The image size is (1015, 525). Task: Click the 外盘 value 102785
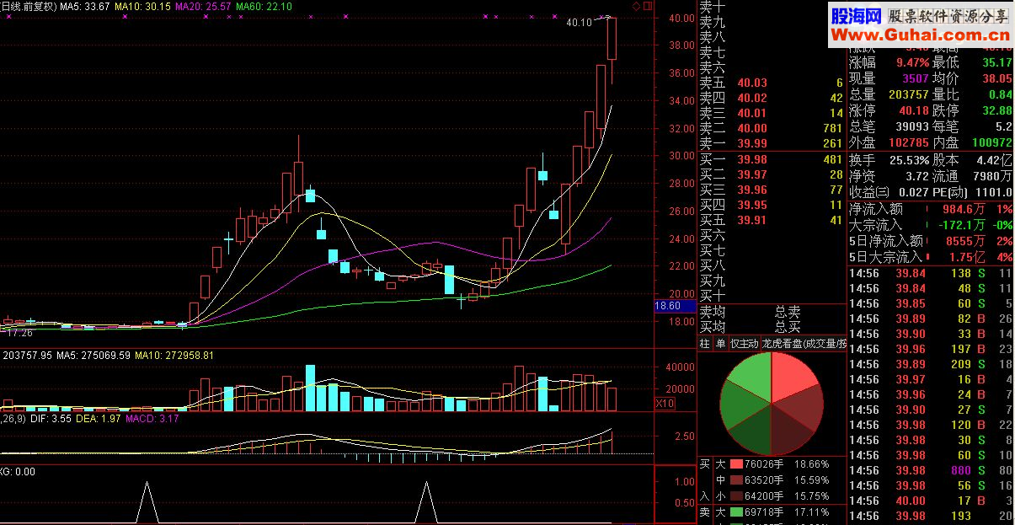pyautogui.click(x=909, y=142)
